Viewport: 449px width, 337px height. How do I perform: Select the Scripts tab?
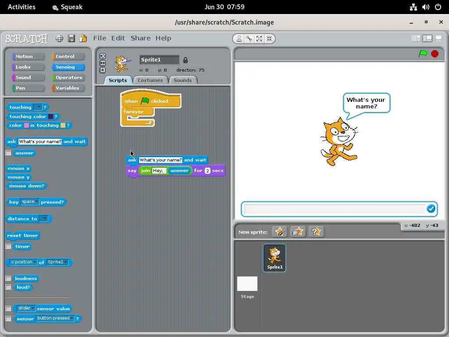(118, 80)
